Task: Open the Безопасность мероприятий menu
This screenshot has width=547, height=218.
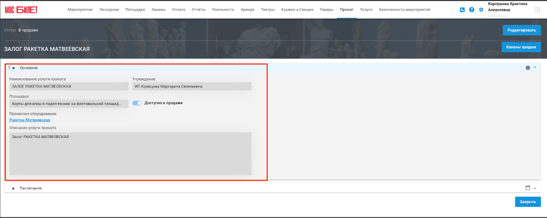Action: coord(405,10)
